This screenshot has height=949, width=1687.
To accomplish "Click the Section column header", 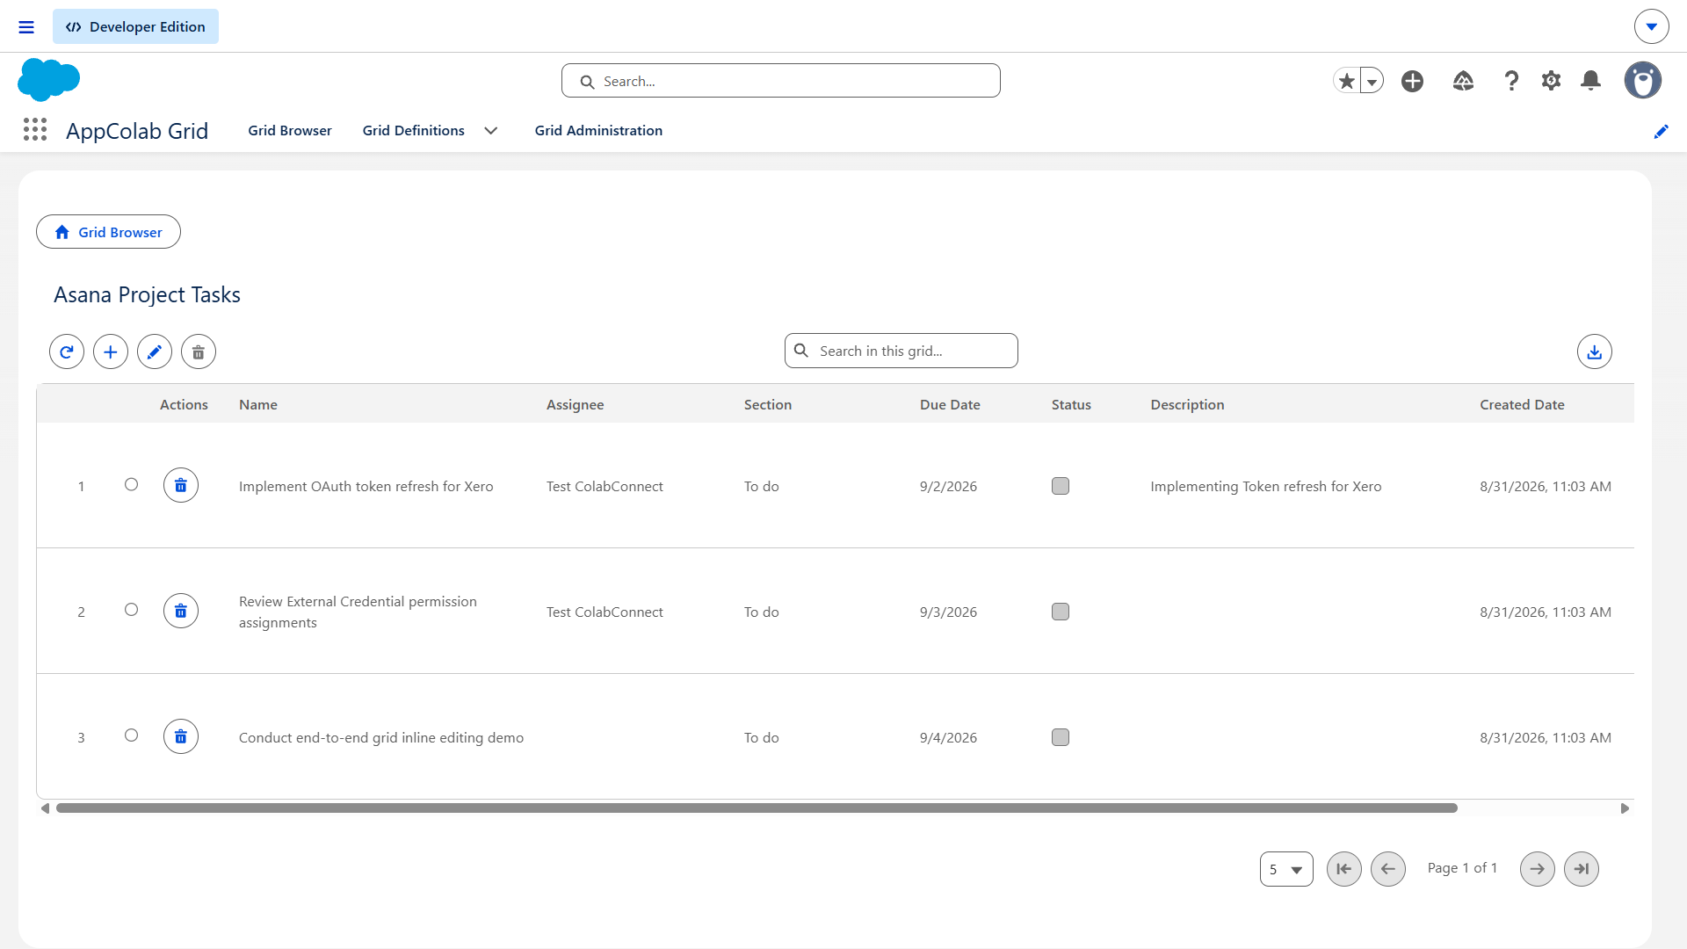I will 768,404.
